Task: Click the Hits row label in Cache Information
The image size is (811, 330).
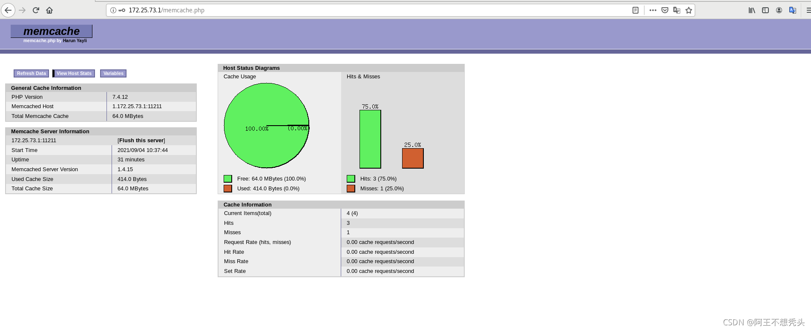Action: 229,223
